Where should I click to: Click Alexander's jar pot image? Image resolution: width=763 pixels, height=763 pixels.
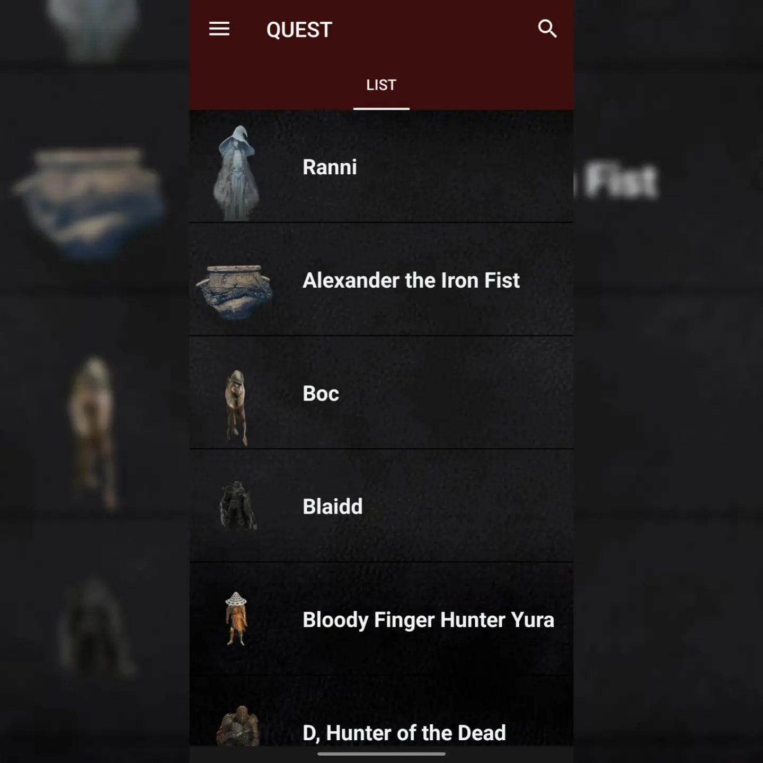[x=234, y=292]
